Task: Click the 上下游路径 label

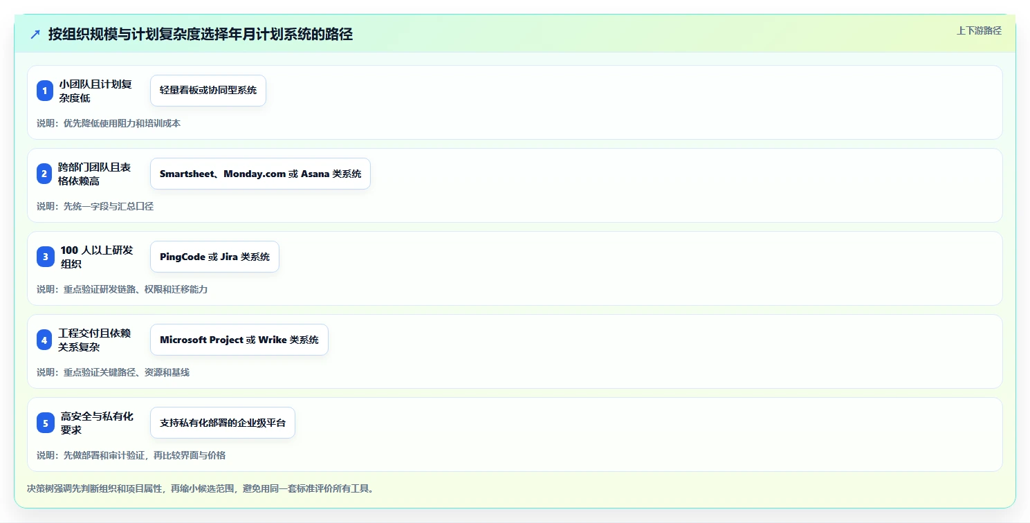Action: (x=979, y=30)
